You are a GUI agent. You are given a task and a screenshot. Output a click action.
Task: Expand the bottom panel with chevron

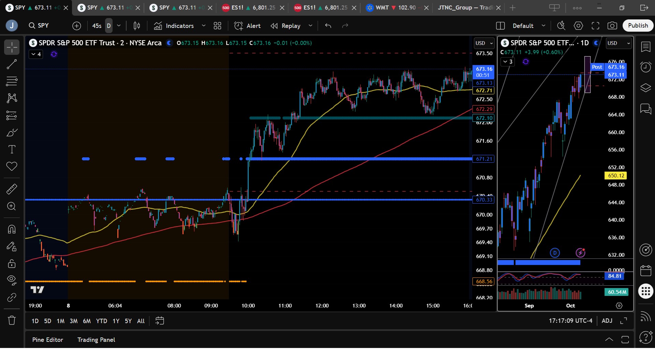coord(609,339)
